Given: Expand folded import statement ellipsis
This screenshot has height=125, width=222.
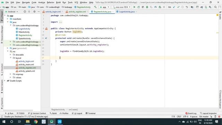Looking at the screenshot, I should [x=60, y=22].
